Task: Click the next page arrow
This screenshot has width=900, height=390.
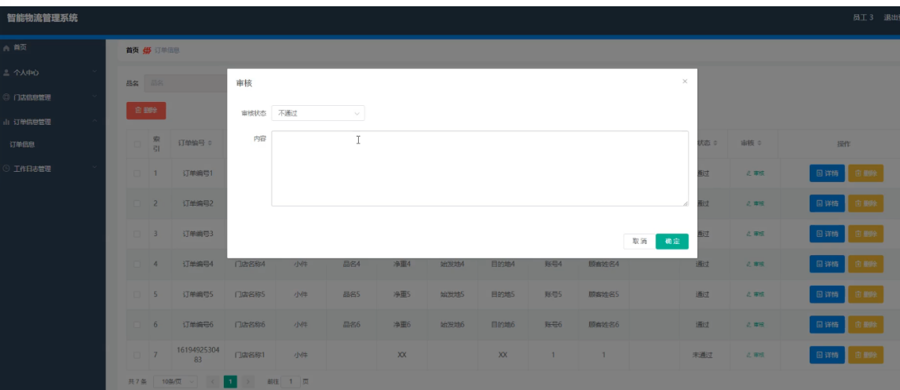Action: click(248, 381)
